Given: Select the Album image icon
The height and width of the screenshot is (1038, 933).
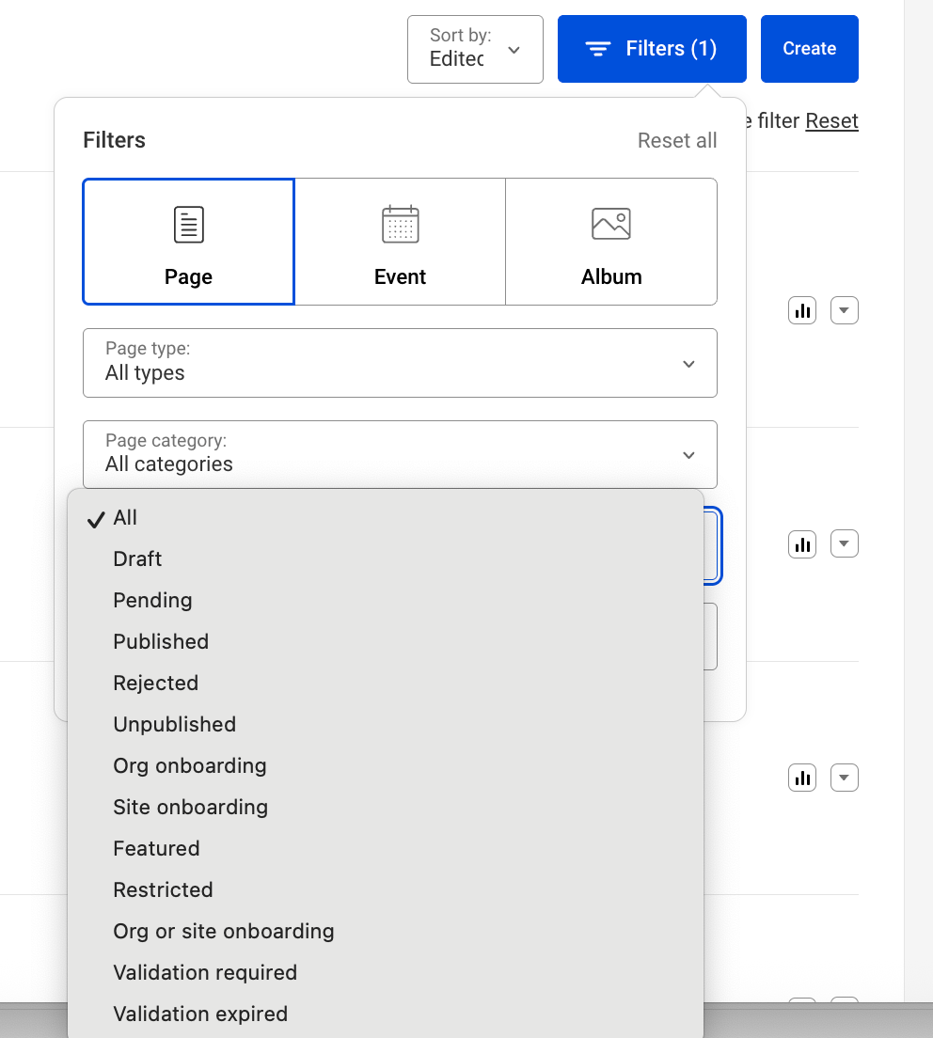Looking at the screenshot, I should 611,224.
